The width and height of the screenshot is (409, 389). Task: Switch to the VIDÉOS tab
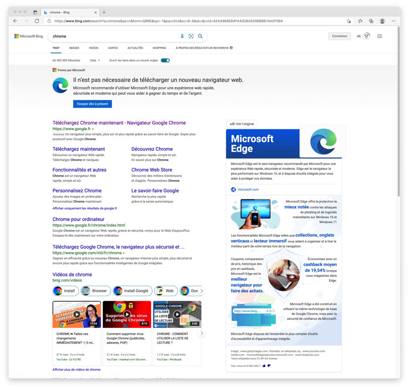[93, 48]
